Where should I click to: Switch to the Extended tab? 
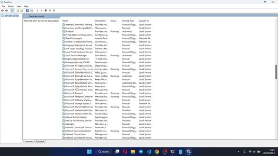coord(29,142)
